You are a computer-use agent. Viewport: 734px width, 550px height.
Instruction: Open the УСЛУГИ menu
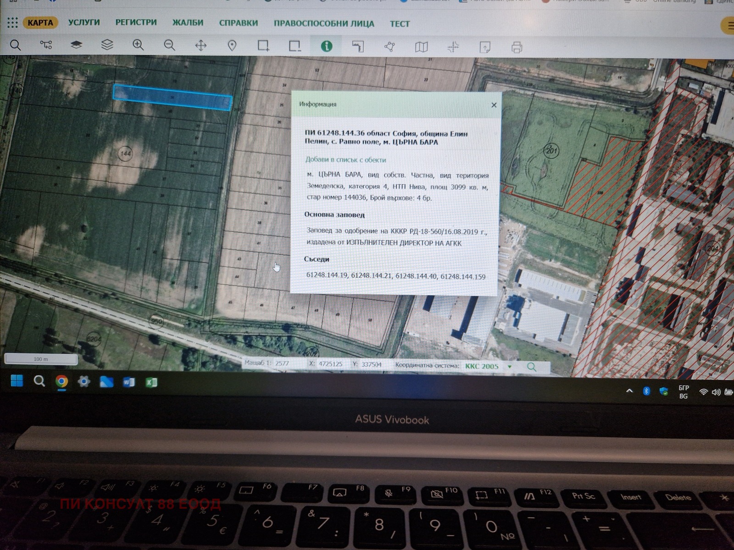click(x=84, y=22)
